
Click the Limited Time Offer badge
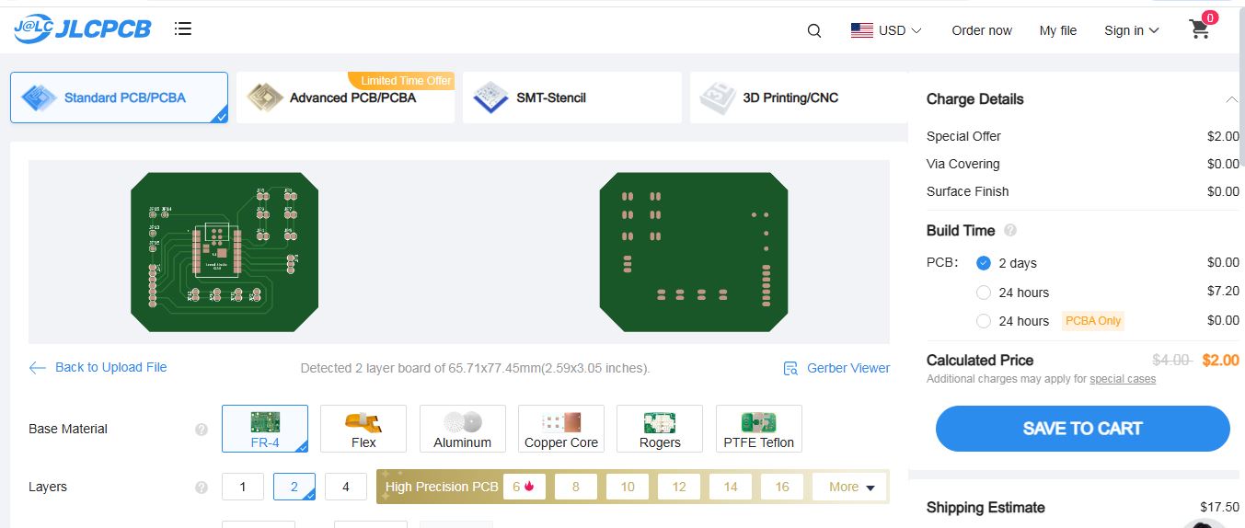click(x=401, y=80)
